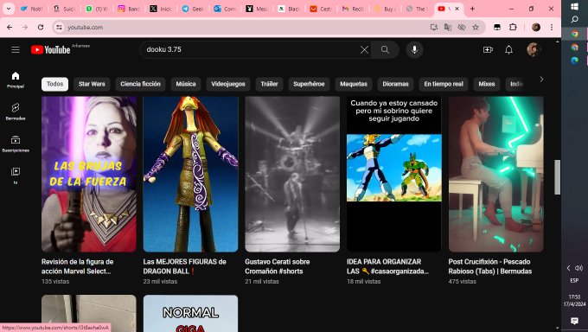This screenshot has width=588, height=332.
Task: Open the Dragon Ball figures short thumbnail
Action: [x=190, y=174]
